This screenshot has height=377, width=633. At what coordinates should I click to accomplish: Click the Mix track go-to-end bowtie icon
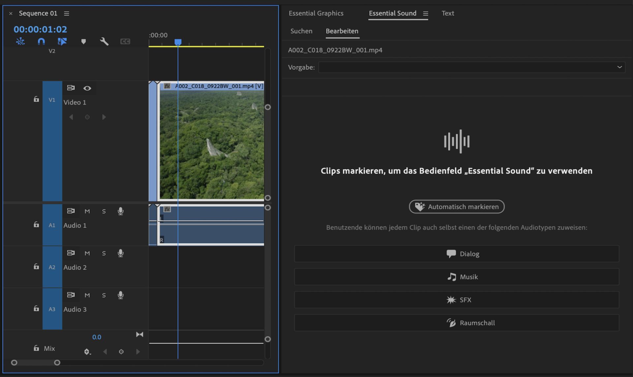pyautogui.click(x=140, y=334)
